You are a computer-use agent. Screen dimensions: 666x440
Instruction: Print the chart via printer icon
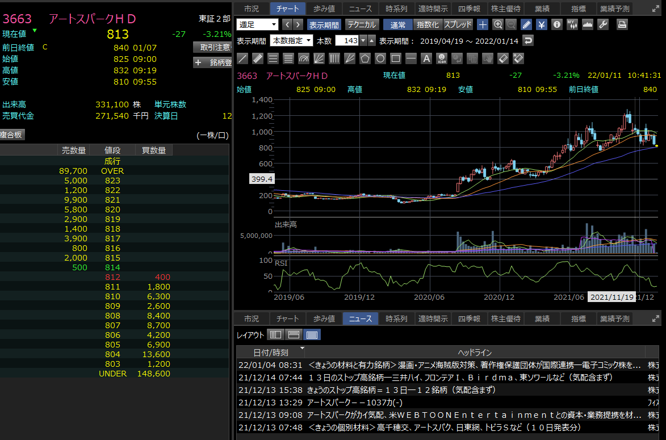pyautogui.click(x=622, y=24)
